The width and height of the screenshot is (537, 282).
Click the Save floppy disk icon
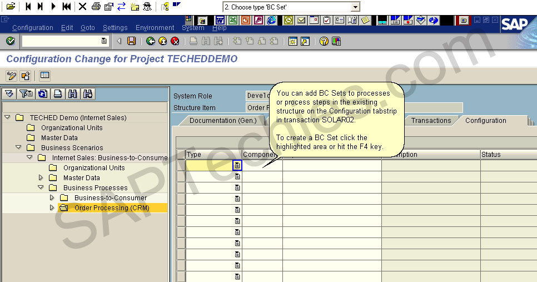tap(132, 41)
